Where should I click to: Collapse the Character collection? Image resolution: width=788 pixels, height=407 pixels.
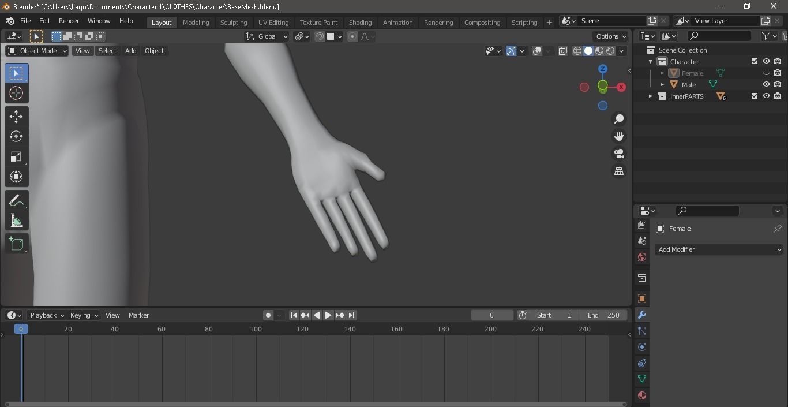651,62
